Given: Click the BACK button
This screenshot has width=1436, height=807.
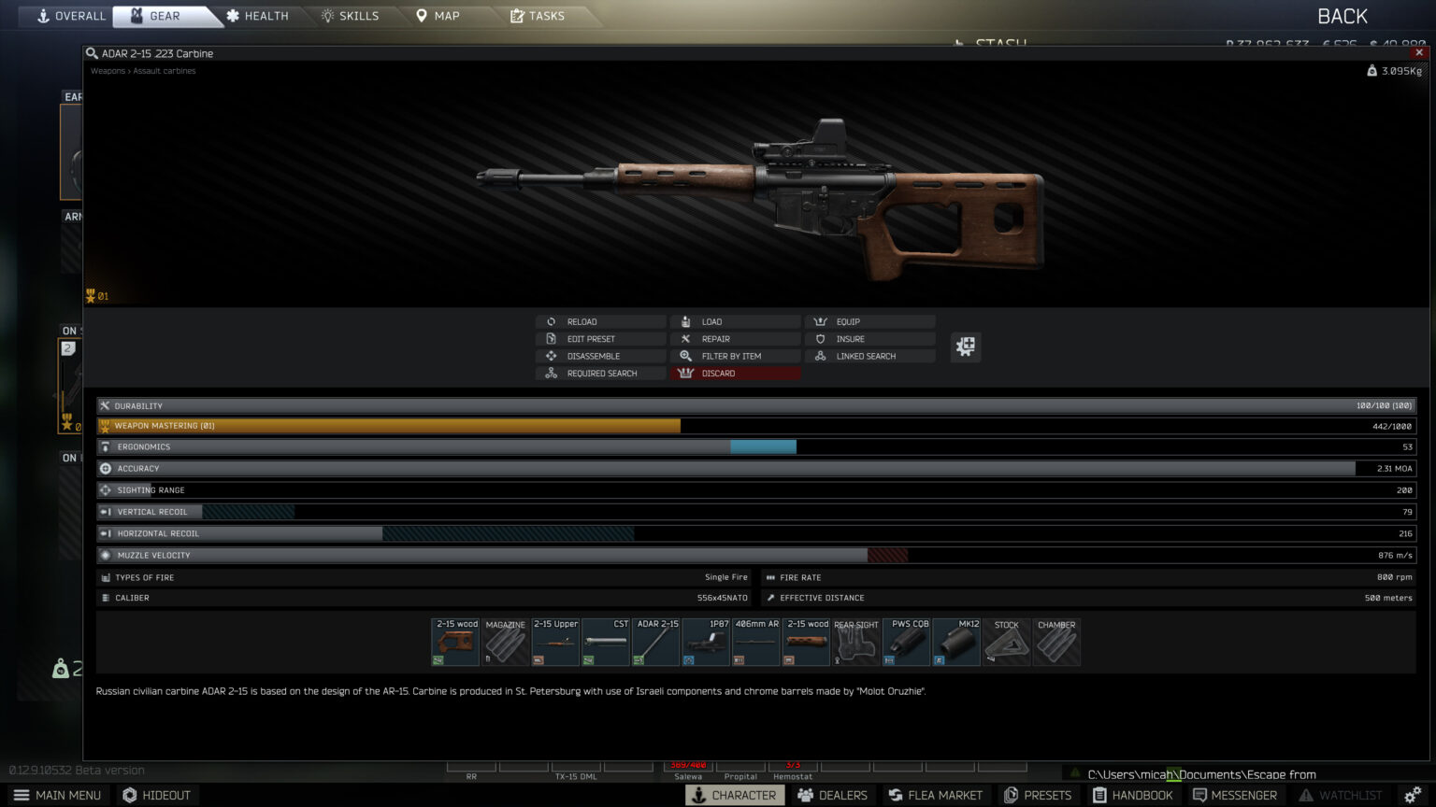Looking at the screenshot, I should pos(1342,16).
